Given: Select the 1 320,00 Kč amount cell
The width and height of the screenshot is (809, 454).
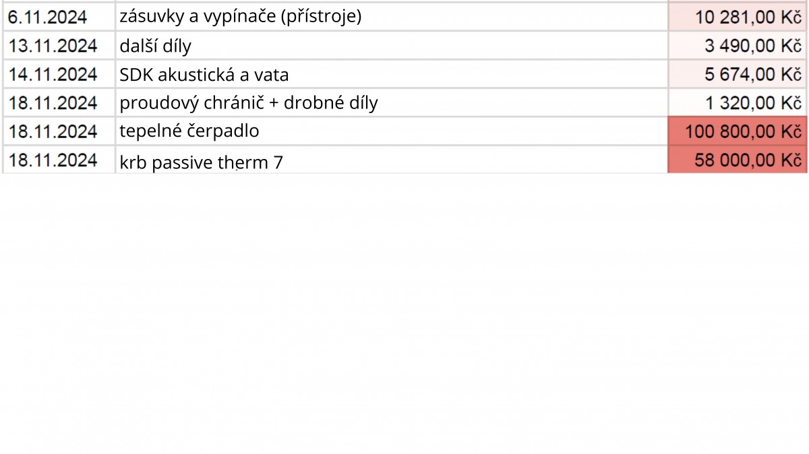Looking at the screenshot, I should pyautogui.click(x=738, y=102).
